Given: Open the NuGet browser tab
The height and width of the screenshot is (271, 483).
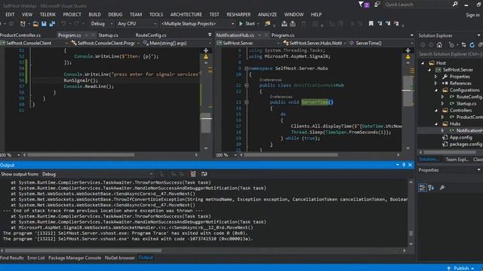Looking at the screenshot, I should [x=120, y=257].
